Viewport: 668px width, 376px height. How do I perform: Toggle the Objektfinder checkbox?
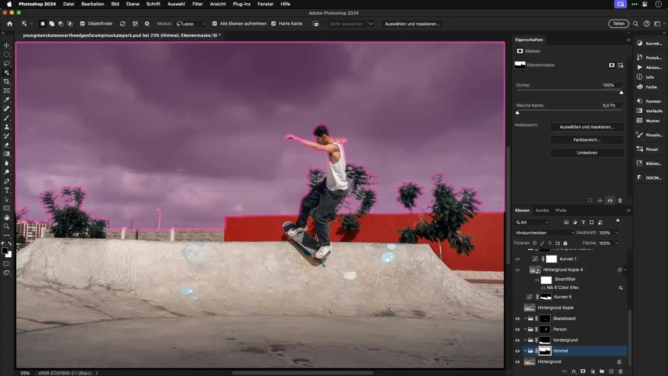(82, 24)
